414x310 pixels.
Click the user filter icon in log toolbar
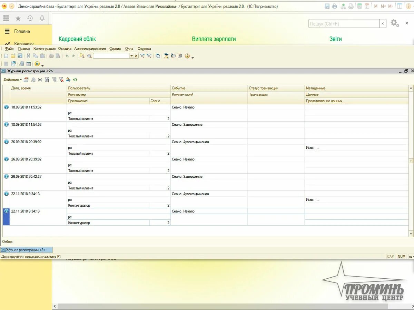click(x=68, y=80)
